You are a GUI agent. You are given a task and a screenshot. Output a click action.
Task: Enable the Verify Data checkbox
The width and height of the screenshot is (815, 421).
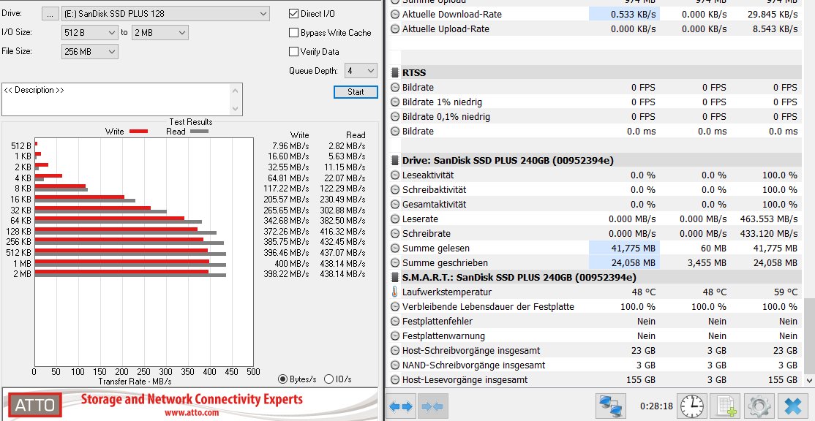pyautogui.click(x=293, y=51)
